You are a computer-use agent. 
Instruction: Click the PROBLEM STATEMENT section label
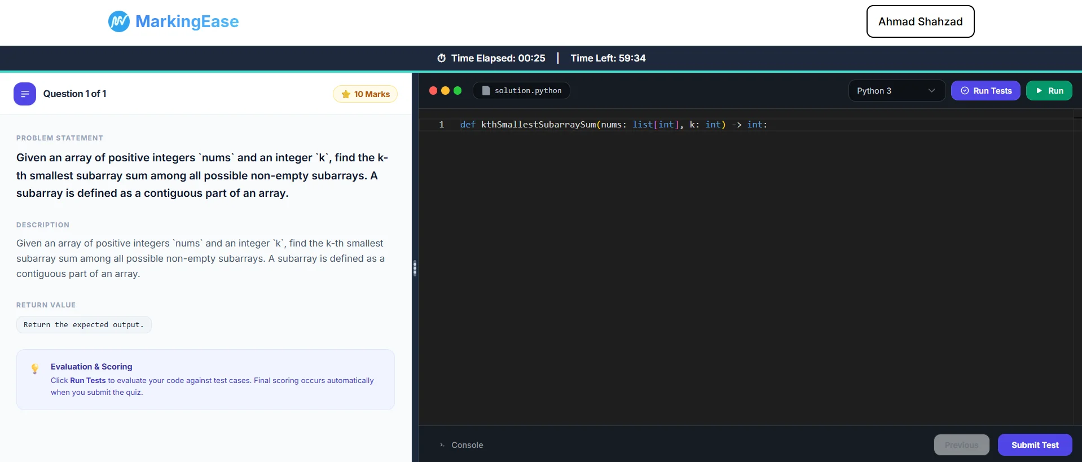point(60,138)
